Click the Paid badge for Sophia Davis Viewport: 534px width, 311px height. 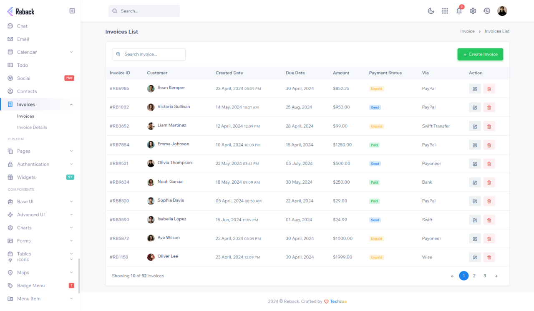pos(374,201)
